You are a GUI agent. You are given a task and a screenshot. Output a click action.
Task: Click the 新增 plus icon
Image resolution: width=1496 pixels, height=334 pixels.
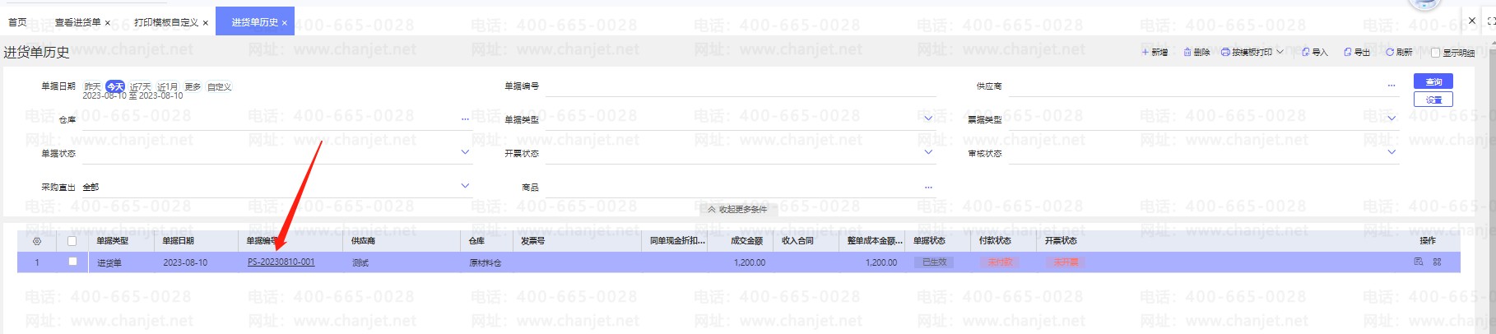pos(1145,53)
